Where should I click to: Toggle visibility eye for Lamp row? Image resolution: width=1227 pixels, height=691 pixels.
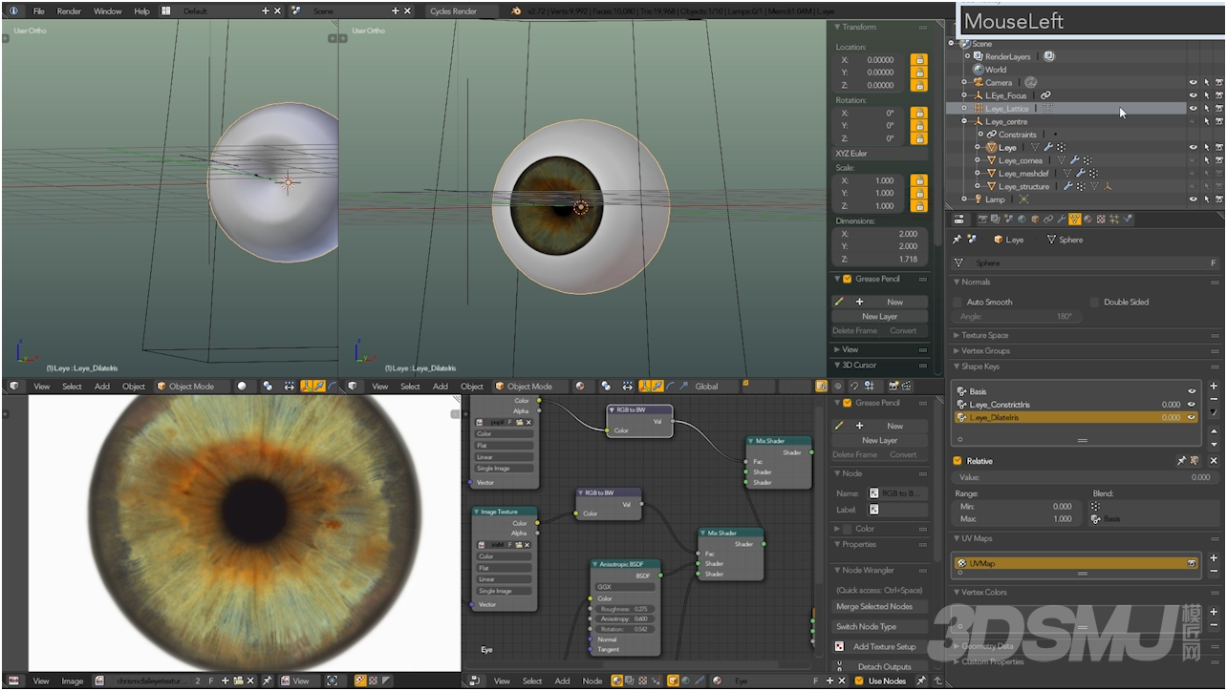(1194, 199)
